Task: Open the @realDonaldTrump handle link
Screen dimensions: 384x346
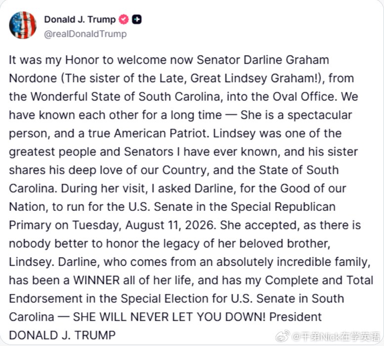Action: click(85, 34)
